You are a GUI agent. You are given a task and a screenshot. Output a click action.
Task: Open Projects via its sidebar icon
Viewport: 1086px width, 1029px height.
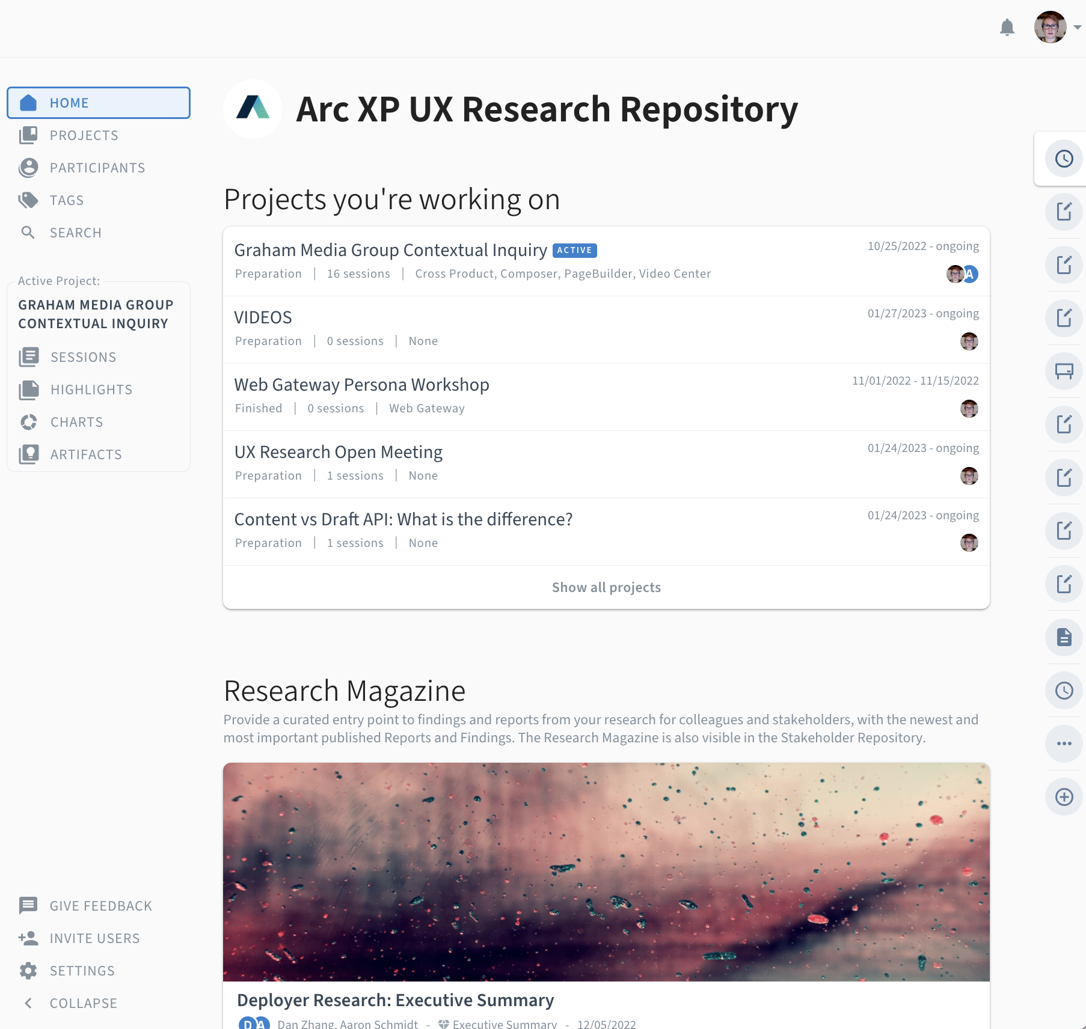pos(28,135)
